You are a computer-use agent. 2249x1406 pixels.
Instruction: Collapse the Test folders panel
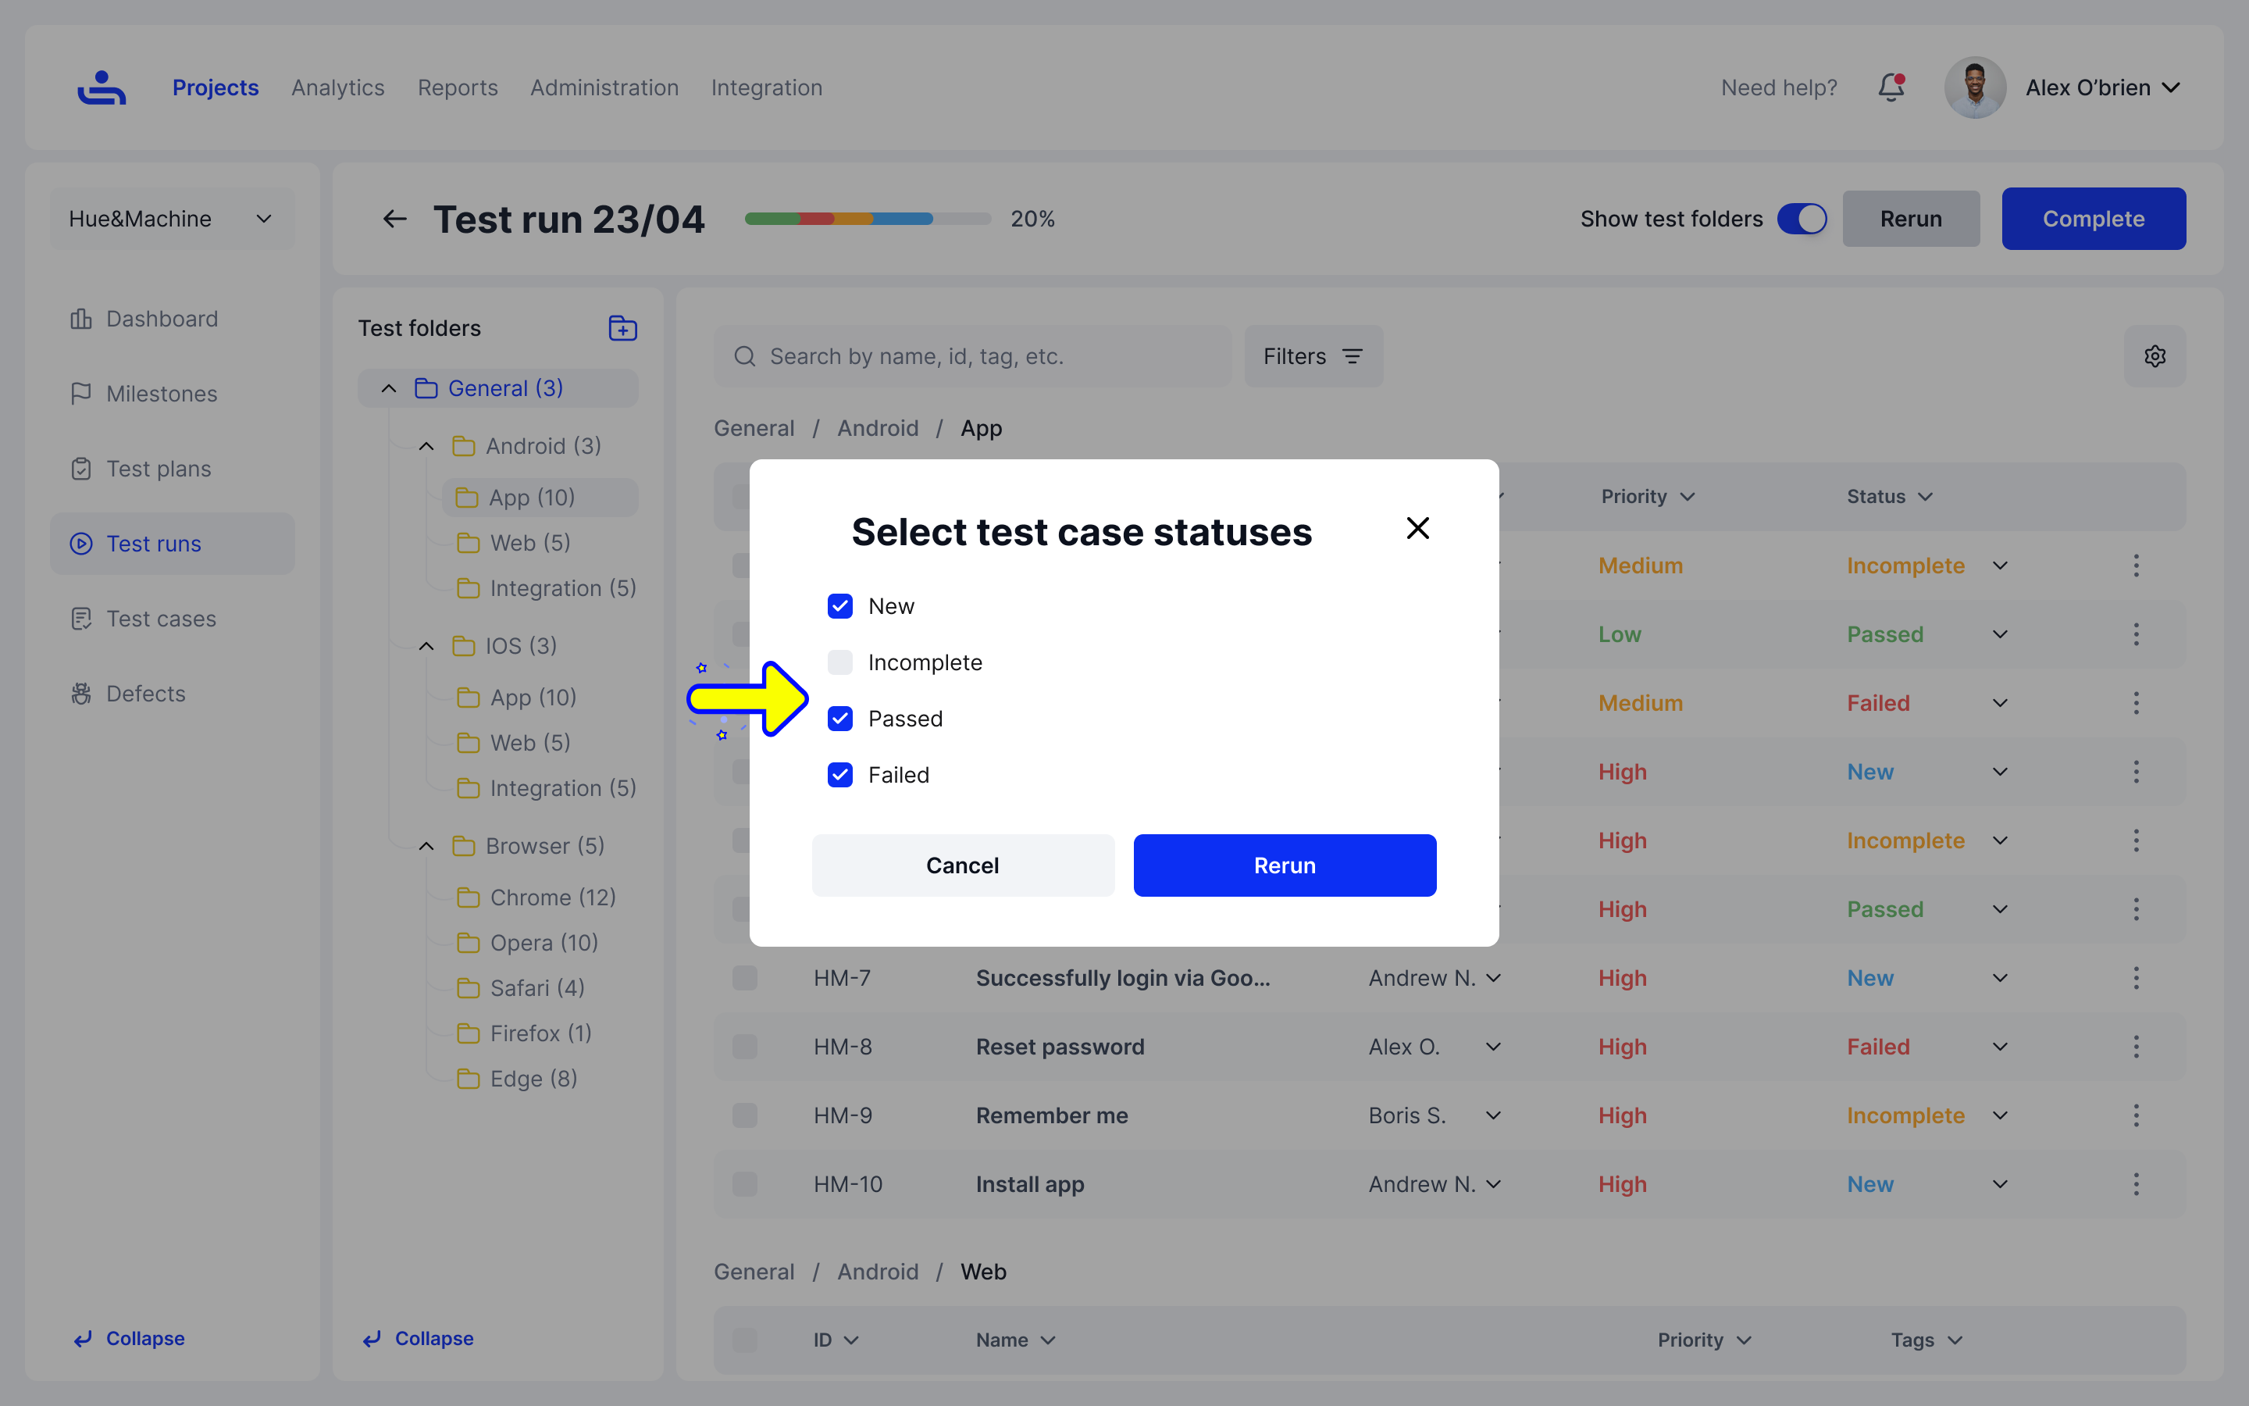tap(419, 1338)
